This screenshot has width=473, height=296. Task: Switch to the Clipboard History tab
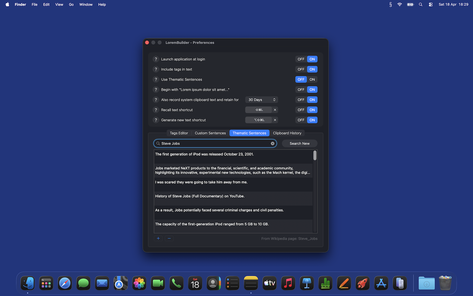point(287,133)
